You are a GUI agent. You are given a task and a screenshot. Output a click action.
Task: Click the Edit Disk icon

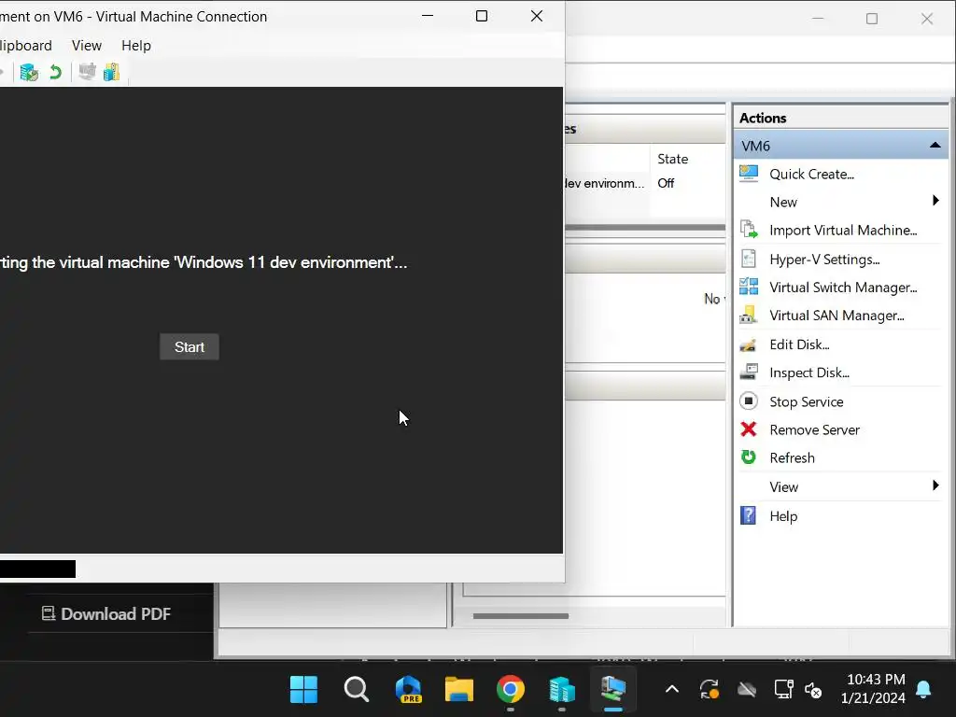pos(749,345)
